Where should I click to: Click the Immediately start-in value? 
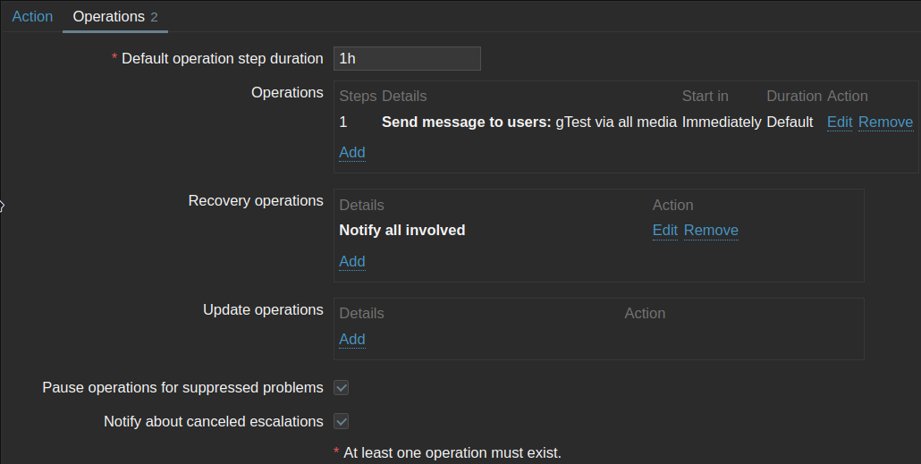(722, 122)
